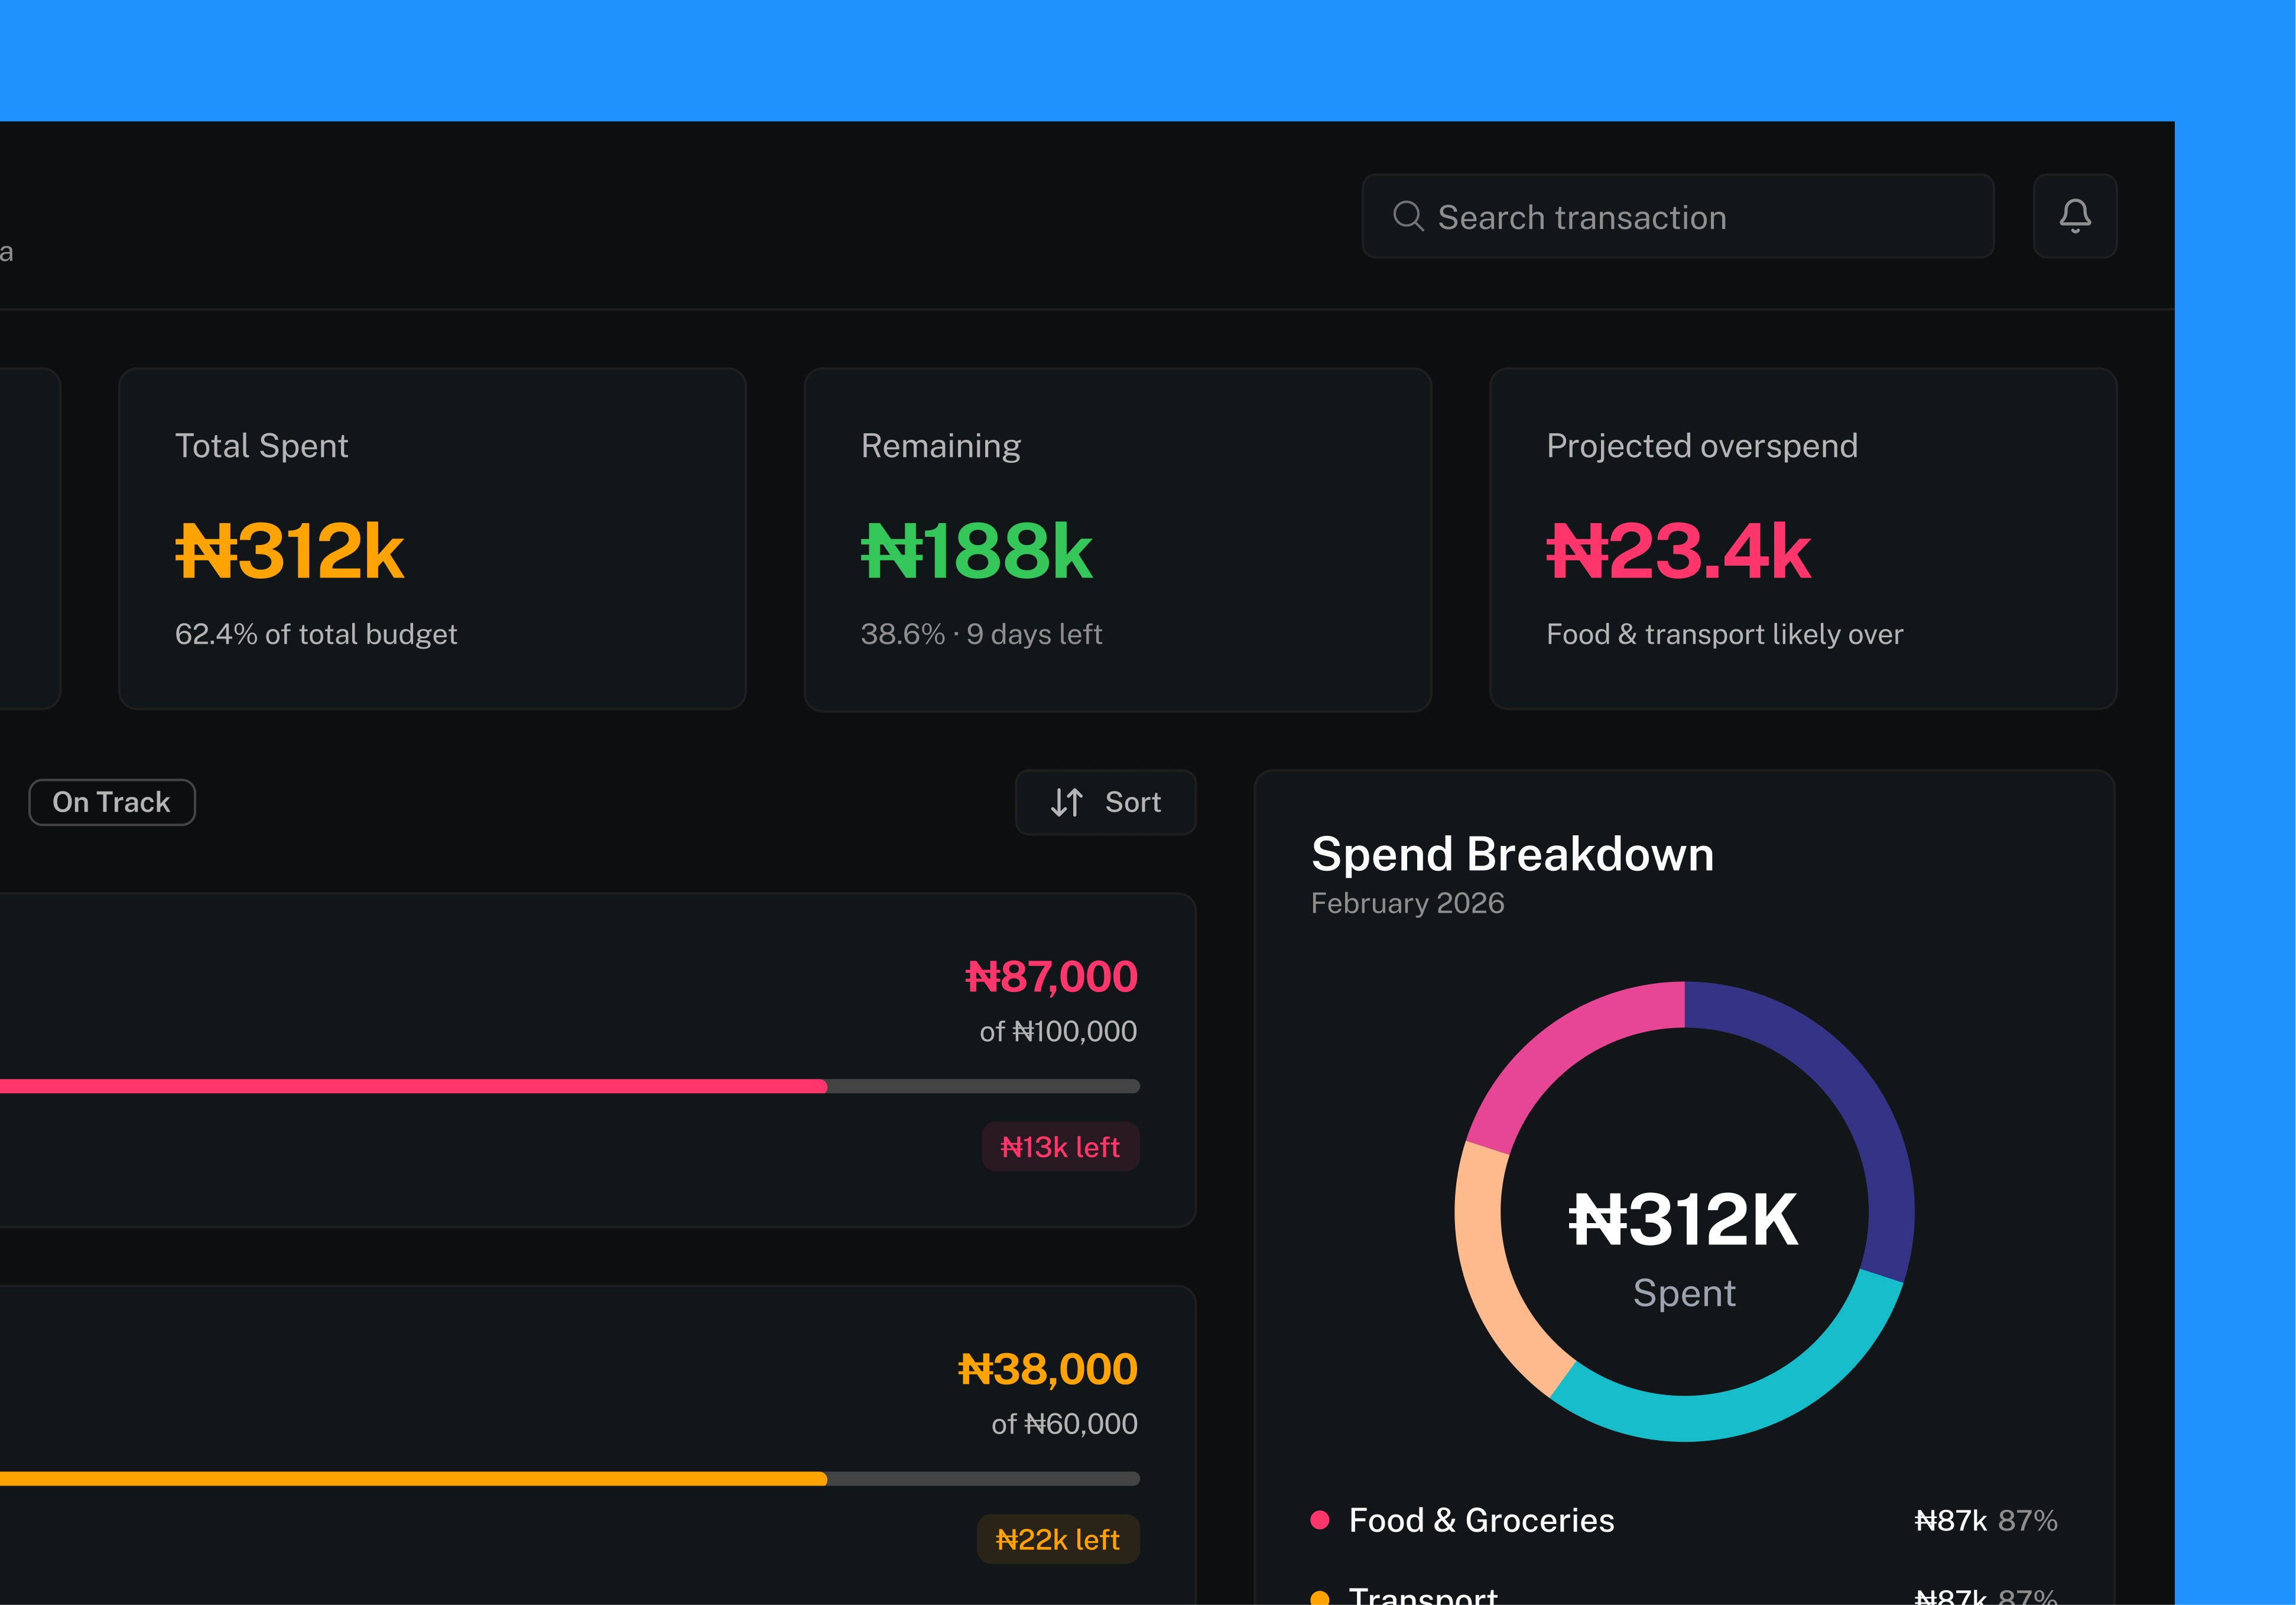Click the pink ₦87,000 progress bar
2296x1605 pixels.
[500, 1086]
